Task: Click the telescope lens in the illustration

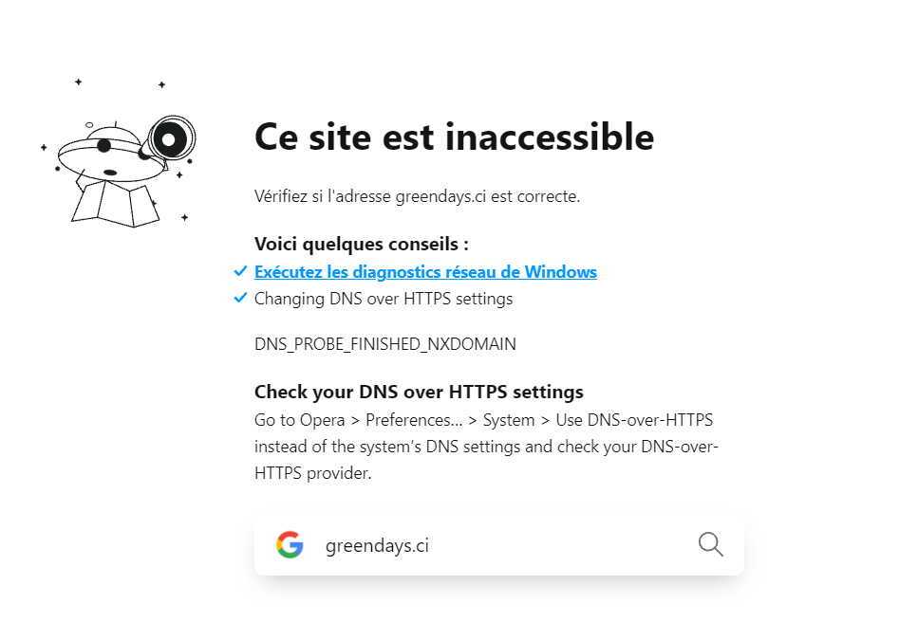Action: click(x=169, y=140)
